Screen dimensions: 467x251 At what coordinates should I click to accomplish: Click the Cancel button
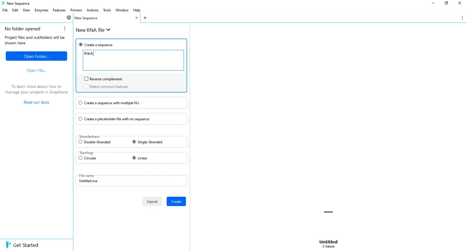152,201
